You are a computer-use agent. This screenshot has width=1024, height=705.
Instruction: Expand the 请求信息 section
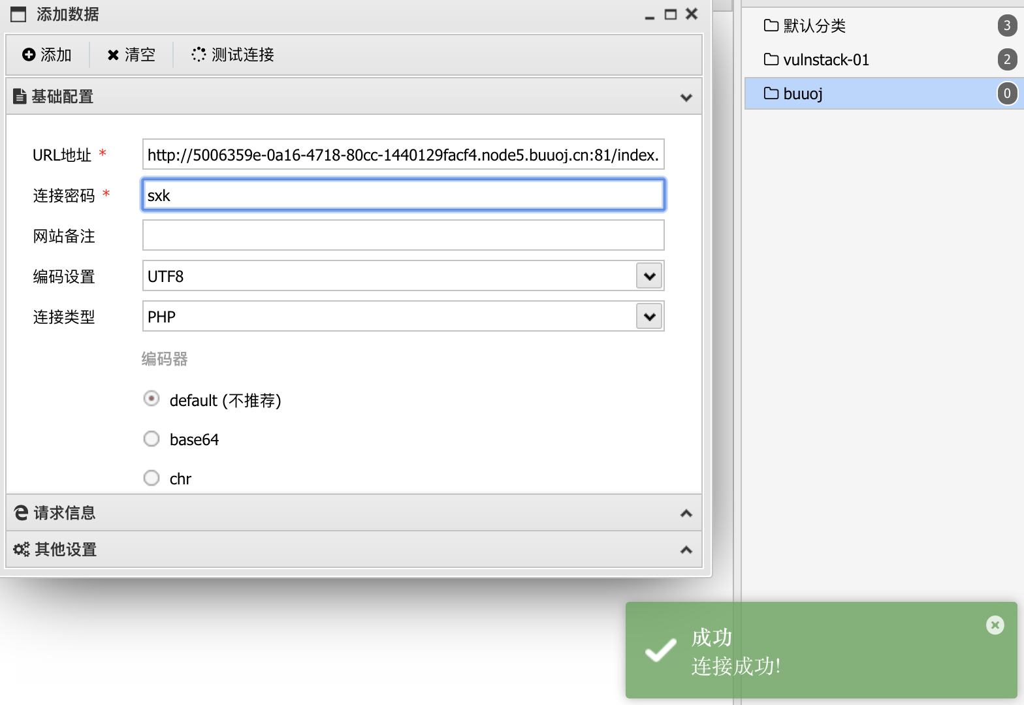tap(686, 513)
